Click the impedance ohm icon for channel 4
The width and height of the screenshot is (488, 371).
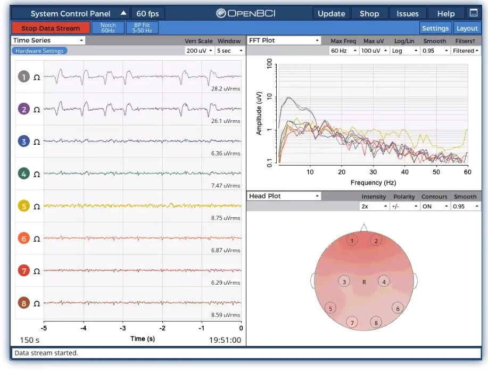tap(37, 174)
